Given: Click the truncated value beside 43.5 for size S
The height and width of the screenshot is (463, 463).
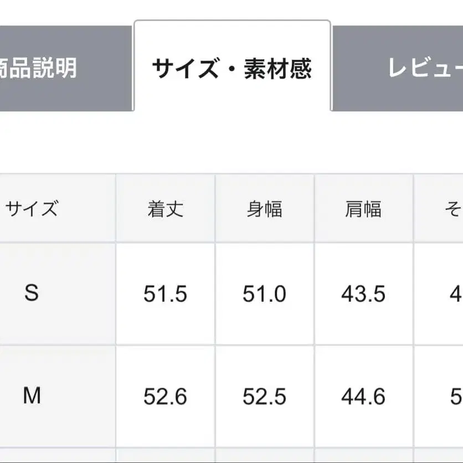Looking at the screenshot, I should tap(454, 295).
